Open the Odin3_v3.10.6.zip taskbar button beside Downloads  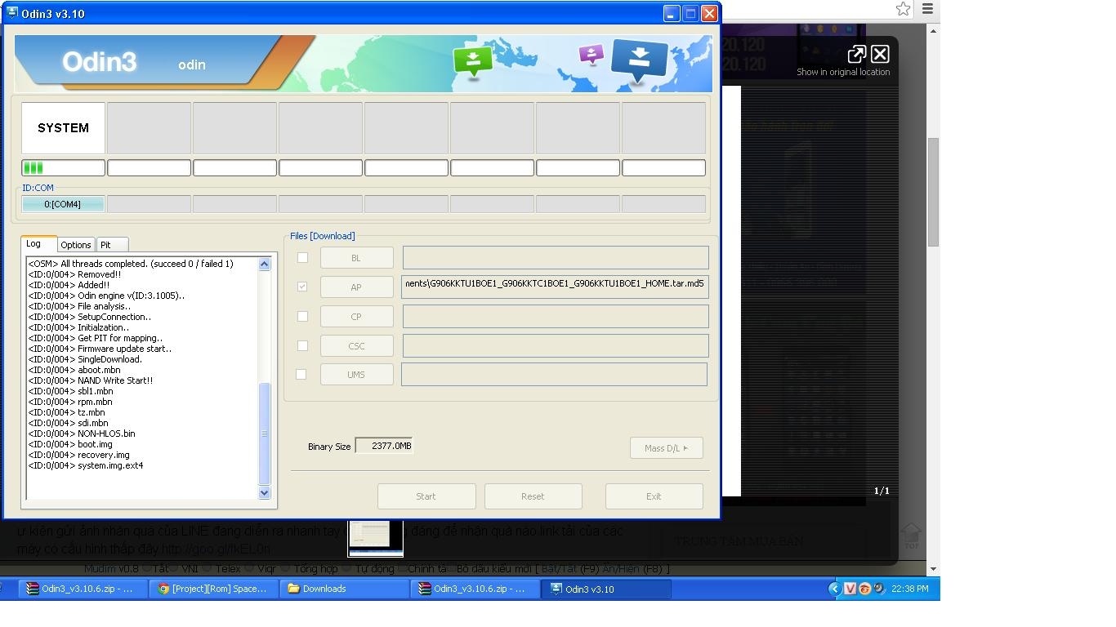coord(475,589)
